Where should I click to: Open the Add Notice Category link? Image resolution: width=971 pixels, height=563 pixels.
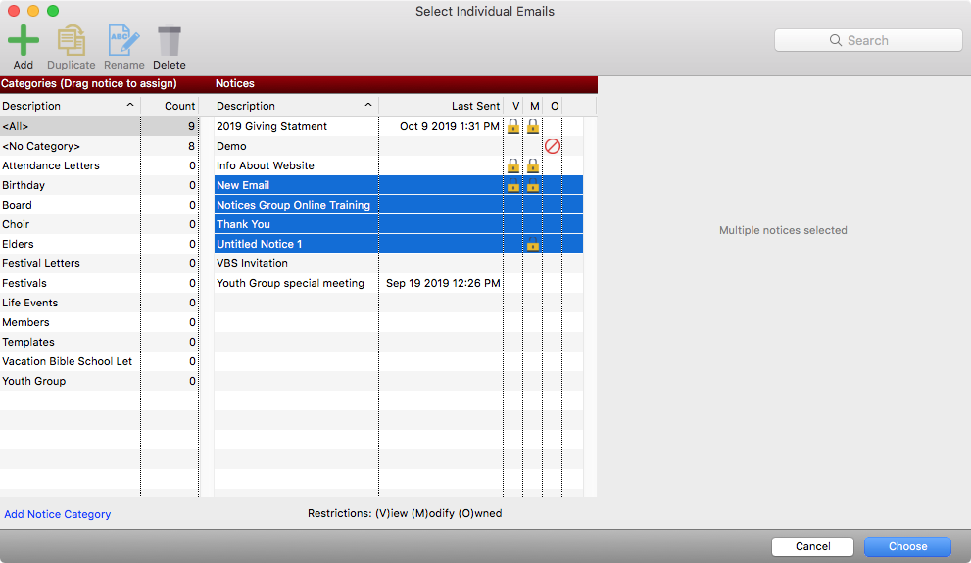pos(58,514)
